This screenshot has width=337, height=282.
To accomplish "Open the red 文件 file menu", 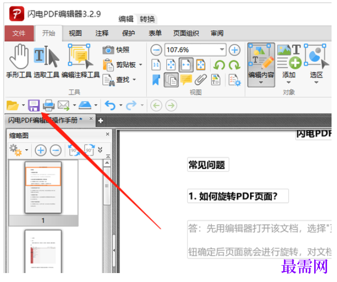I will tap(19, 33).
